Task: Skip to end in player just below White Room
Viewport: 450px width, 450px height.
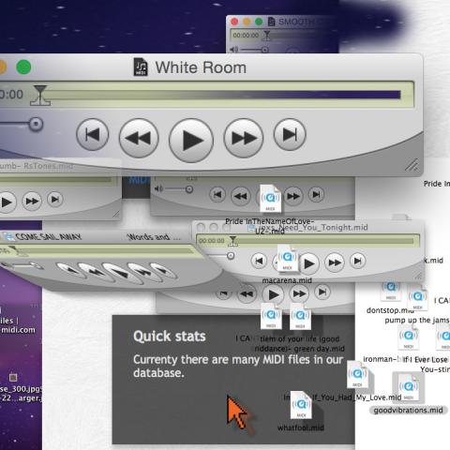Action: (x=316, y=195)
